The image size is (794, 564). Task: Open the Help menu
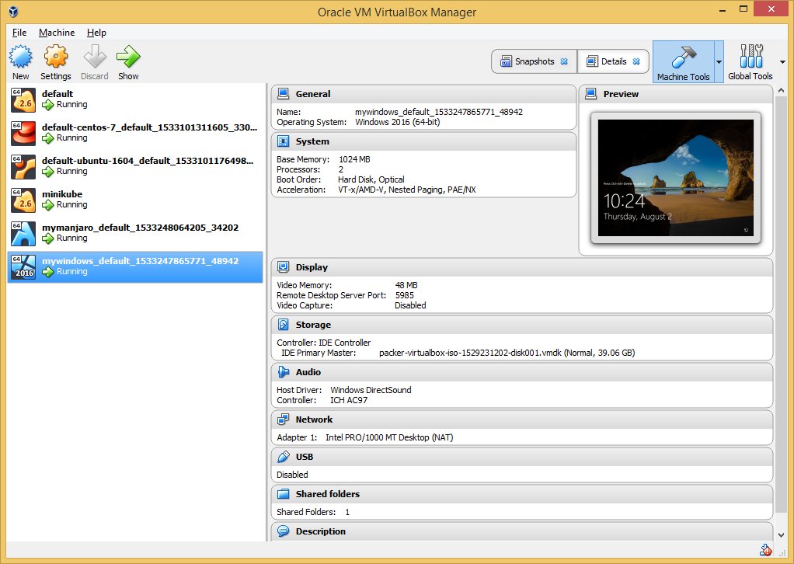click(96, 33)
